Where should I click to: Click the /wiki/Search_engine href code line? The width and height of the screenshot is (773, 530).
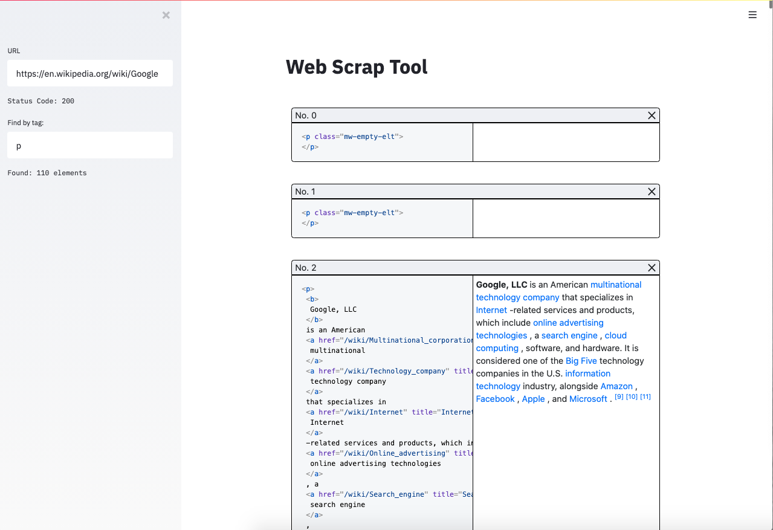(389, 494)
